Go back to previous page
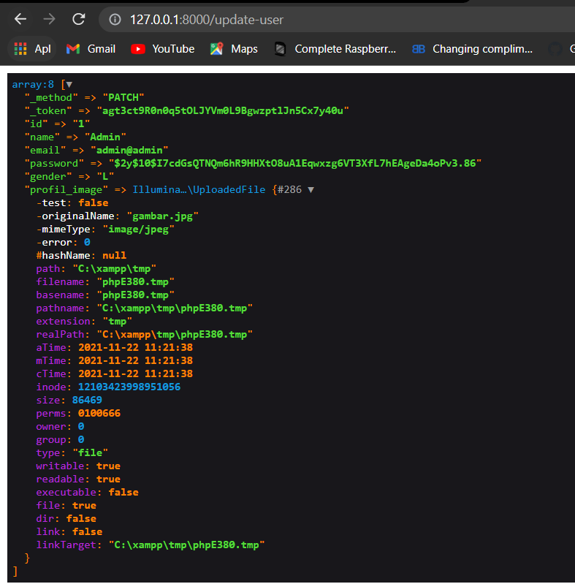 (20, 18)
